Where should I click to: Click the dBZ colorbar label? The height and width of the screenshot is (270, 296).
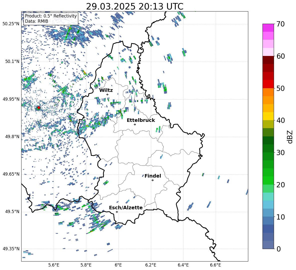pos(290,137)
